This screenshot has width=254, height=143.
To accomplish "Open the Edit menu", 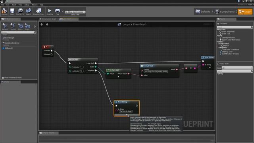I will pos(8,5).
